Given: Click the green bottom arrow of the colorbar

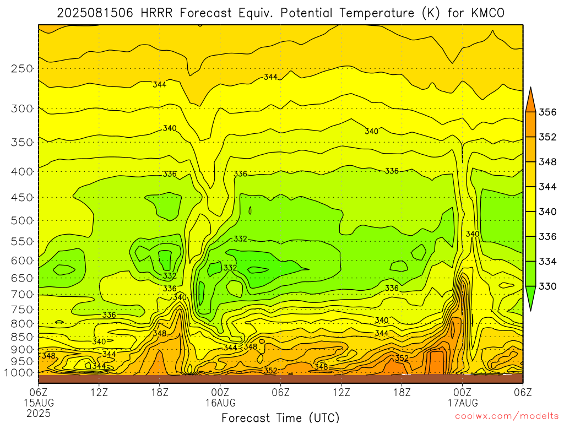Looking at the screenshot, I should (530, 297).
